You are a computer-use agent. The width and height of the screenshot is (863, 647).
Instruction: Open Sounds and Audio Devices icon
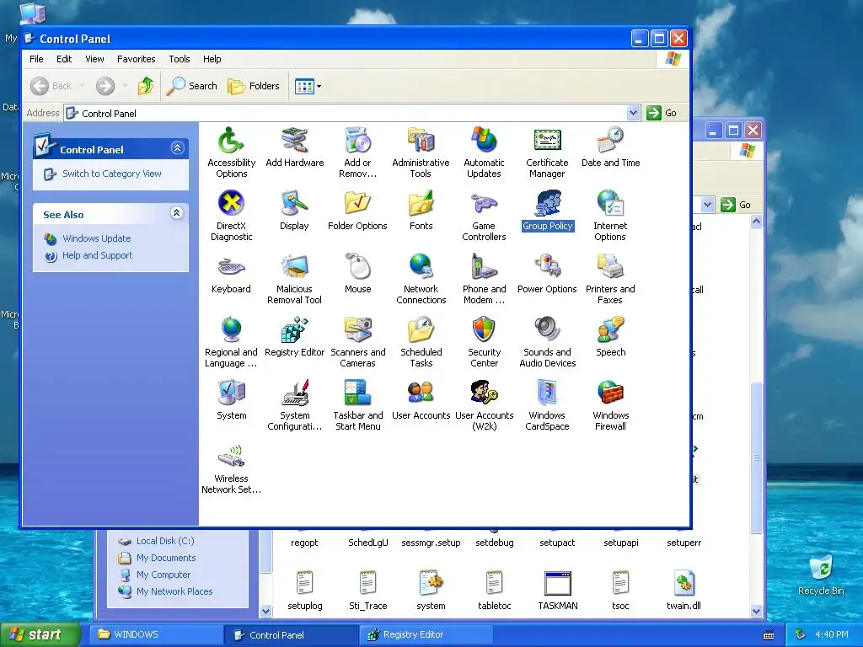click(x=547, y=342)
